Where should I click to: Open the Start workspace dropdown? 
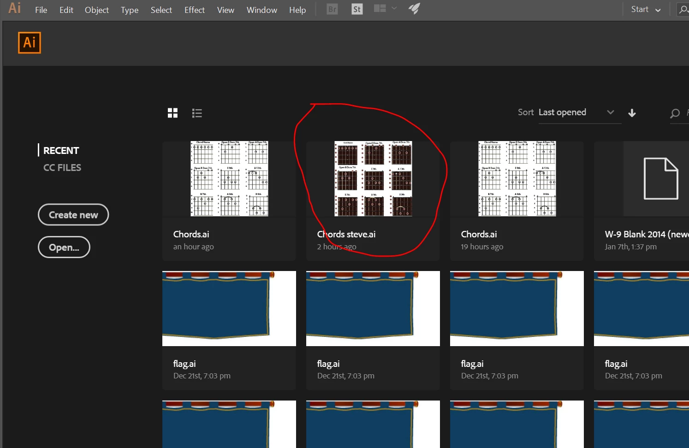point(646,10)
